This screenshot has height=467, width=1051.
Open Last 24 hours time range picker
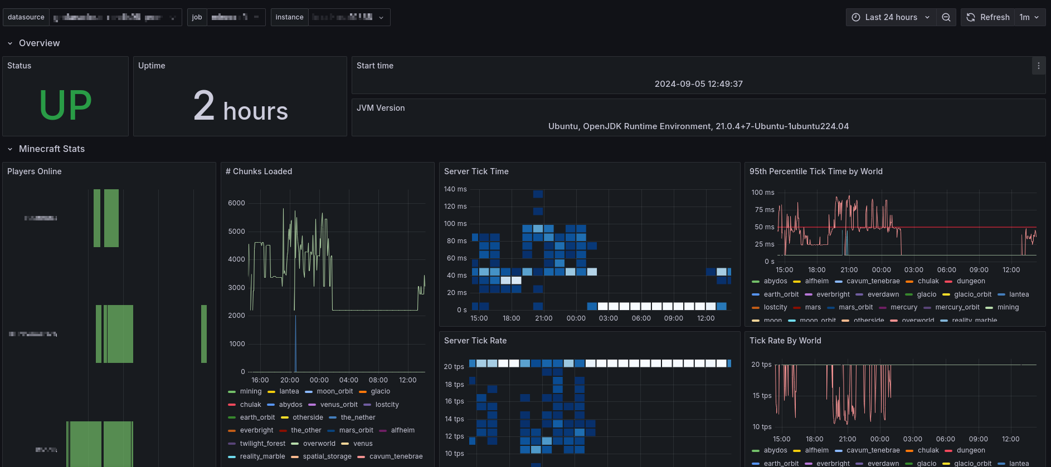tap(891, 17)
